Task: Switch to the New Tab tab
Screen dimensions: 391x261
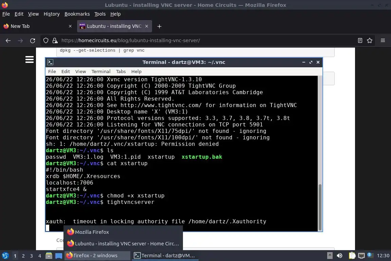Action: [x=37, y=26]
